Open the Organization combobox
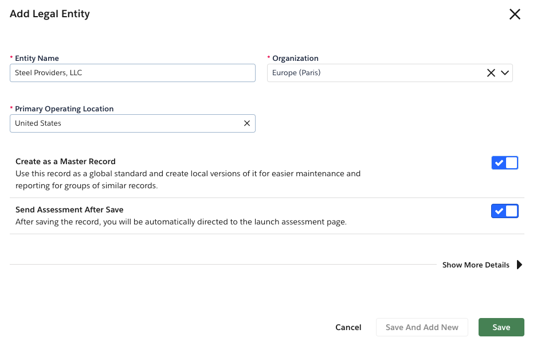 390,73
